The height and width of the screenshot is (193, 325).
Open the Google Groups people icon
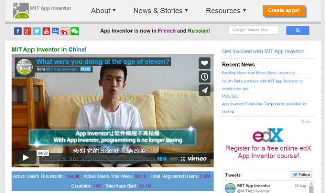pyautogui.click(x=55, y=31)
